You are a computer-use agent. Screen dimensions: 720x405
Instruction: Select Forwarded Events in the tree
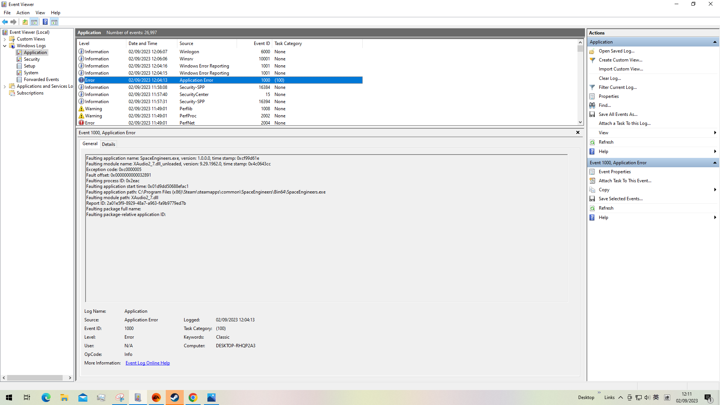point(41,79)
